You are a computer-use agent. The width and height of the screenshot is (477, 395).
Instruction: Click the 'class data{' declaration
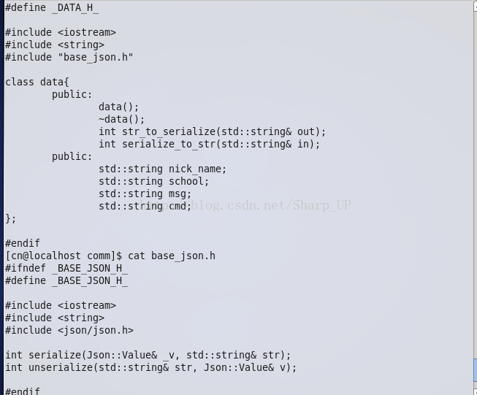click(37, 82)
